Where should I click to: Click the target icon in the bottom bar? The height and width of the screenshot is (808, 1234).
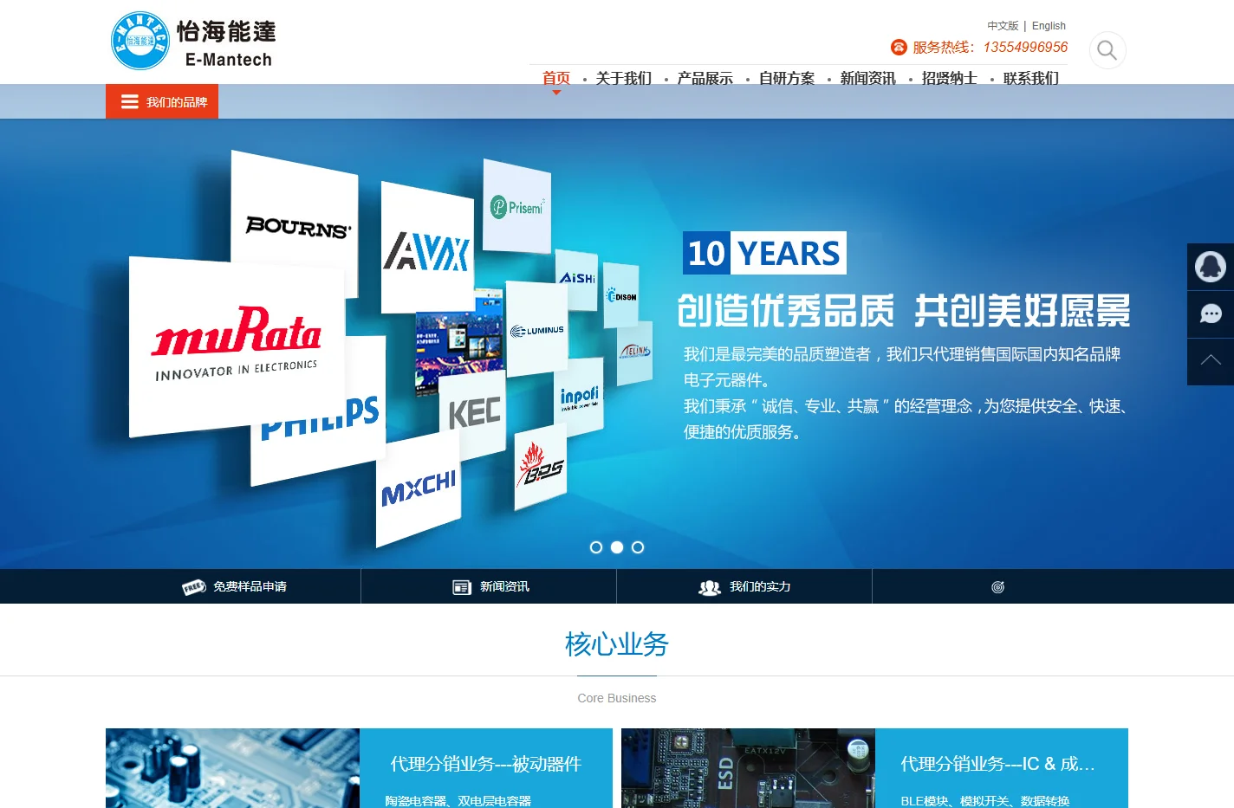pyautogui.click(x=998, y=587)
